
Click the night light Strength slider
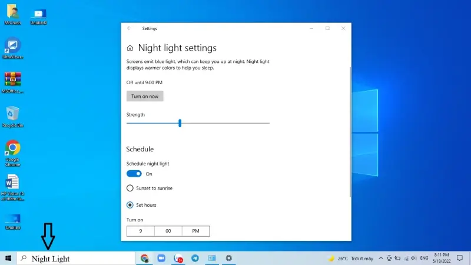tap(180, 123)
